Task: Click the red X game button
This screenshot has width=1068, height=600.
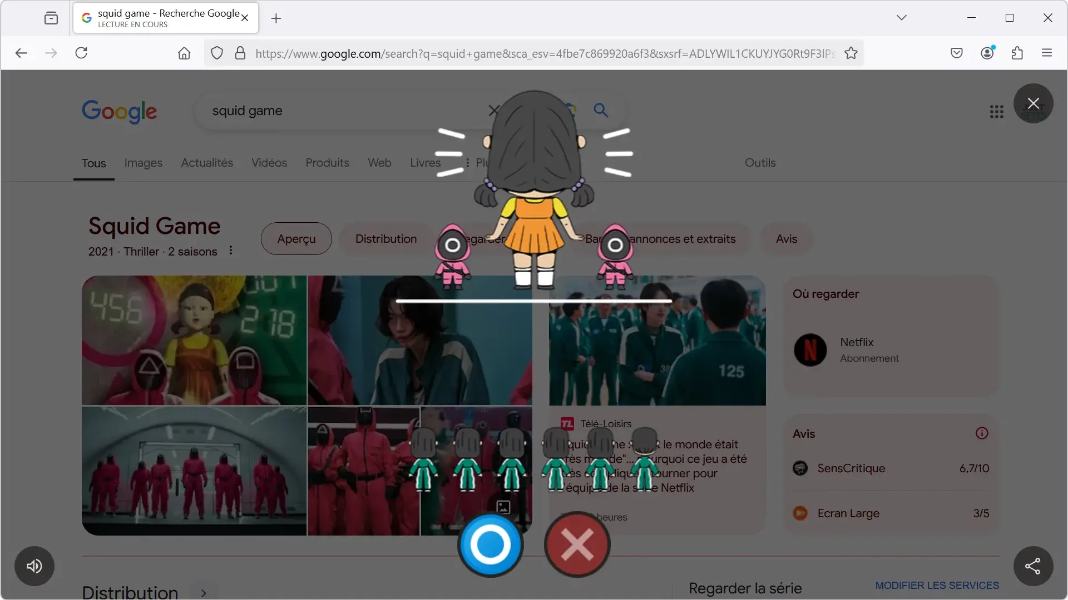Action: [x=577, y=544]
